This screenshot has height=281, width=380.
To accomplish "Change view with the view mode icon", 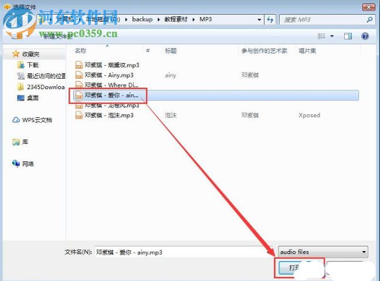I will [321, 36].
